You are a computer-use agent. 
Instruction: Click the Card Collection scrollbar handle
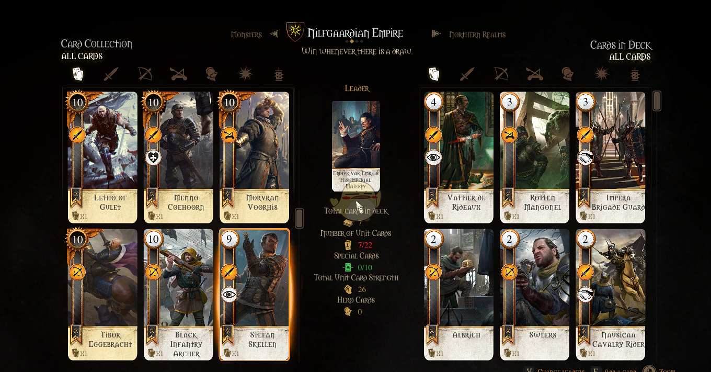click(299, 218)
